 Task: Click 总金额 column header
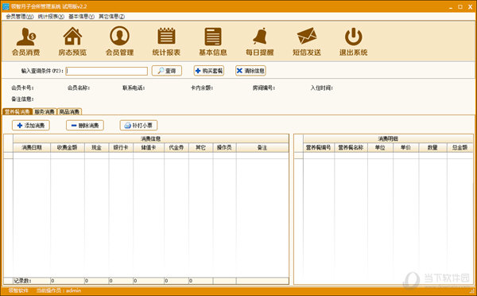pos(460,147)
